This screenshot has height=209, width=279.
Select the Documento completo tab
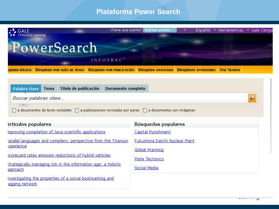pyautogui.click(x=125, y=88)
